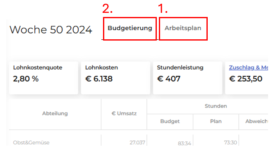Switch to the Arbeitsplan tab

coord(183,28)
